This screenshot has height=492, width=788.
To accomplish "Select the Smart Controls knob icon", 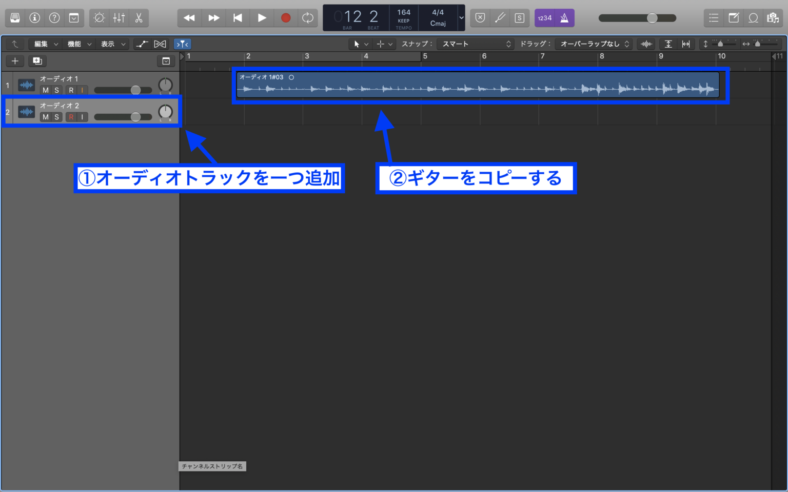I will 99,18.
